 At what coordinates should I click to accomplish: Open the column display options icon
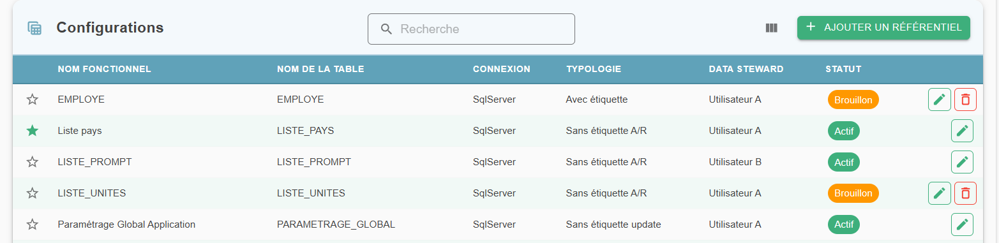771,28
